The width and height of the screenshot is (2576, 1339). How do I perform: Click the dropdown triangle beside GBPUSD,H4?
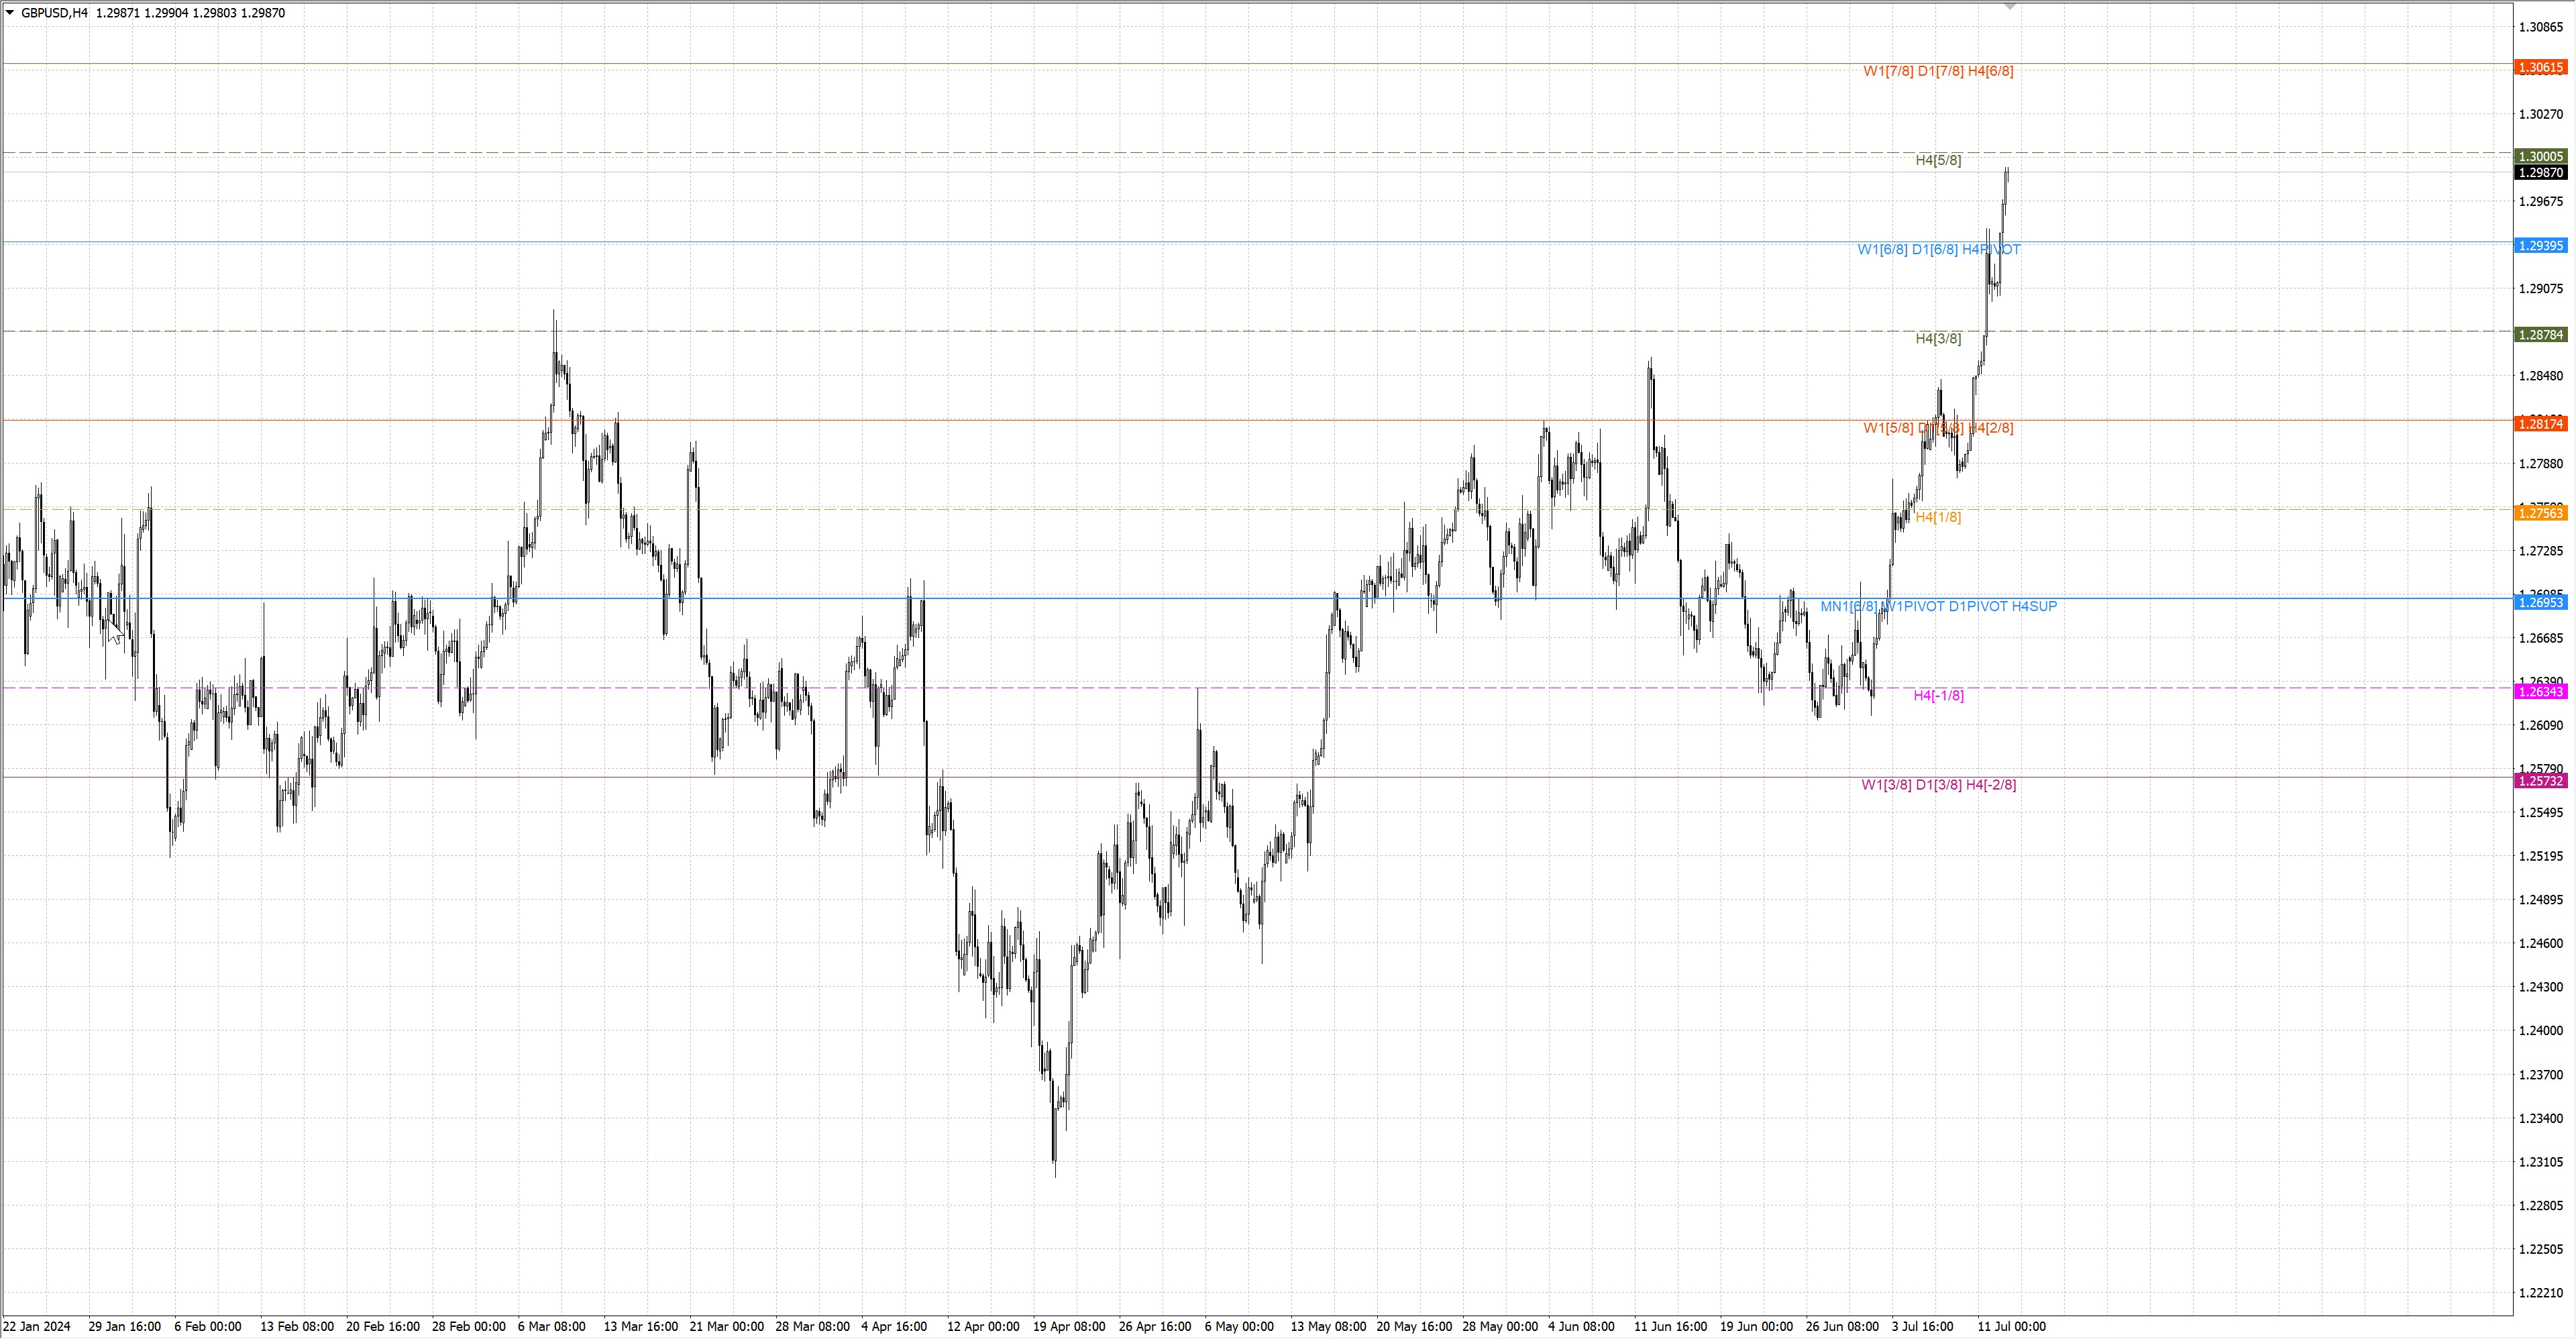tap(10, 13)
